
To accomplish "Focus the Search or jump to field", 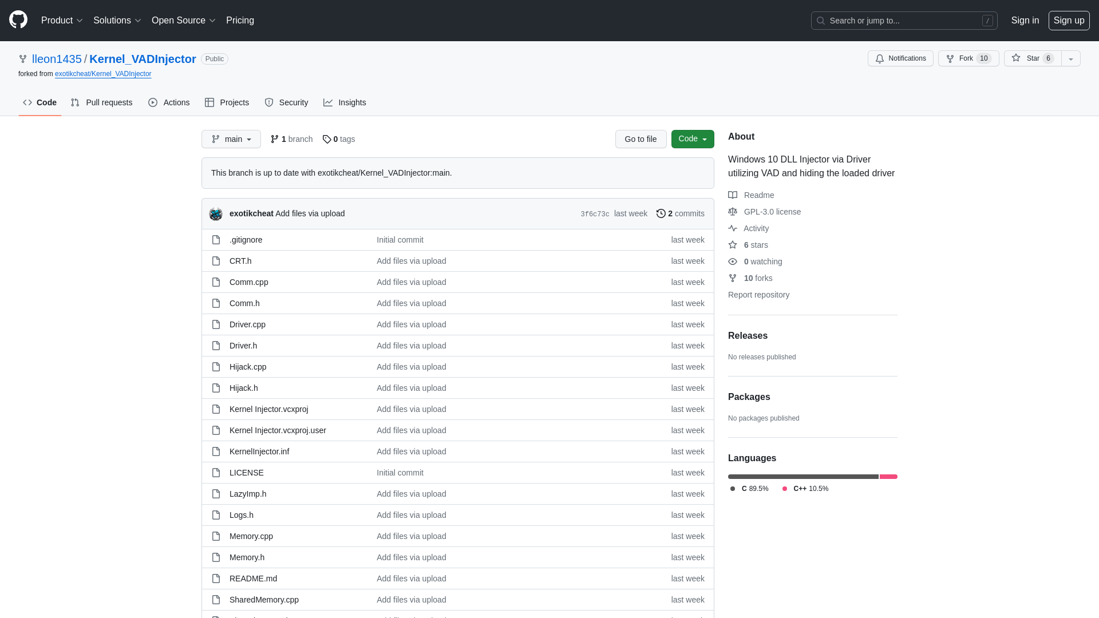I will point(904,21).
